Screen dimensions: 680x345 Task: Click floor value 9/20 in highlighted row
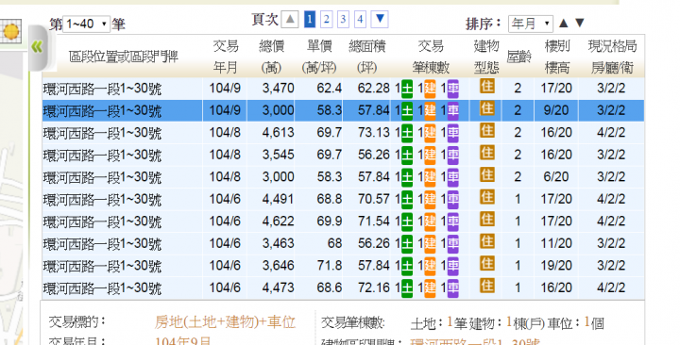pyautogui.click(x=556, y=110)
